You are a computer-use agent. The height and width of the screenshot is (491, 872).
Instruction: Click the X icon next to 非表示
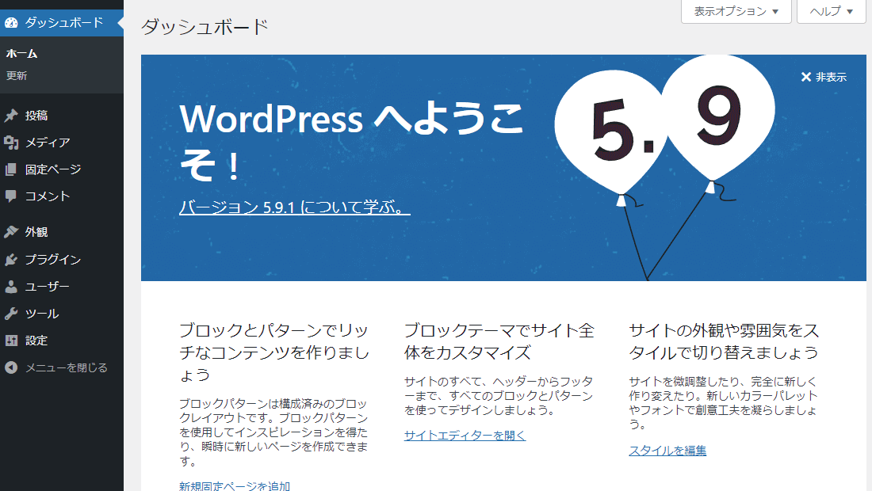pos(806,77)
